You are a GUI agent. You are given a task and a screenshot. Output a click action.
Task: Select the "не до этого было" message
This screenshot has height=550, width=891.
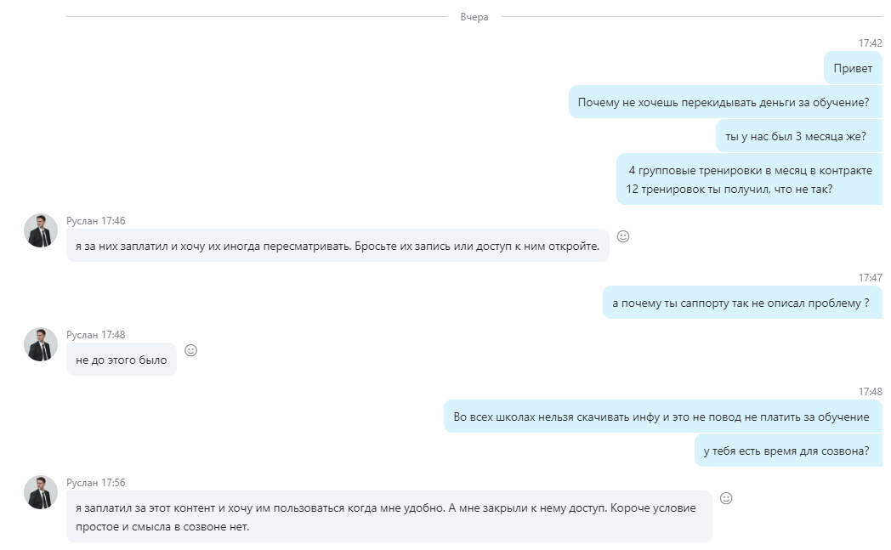coord(121,360)
